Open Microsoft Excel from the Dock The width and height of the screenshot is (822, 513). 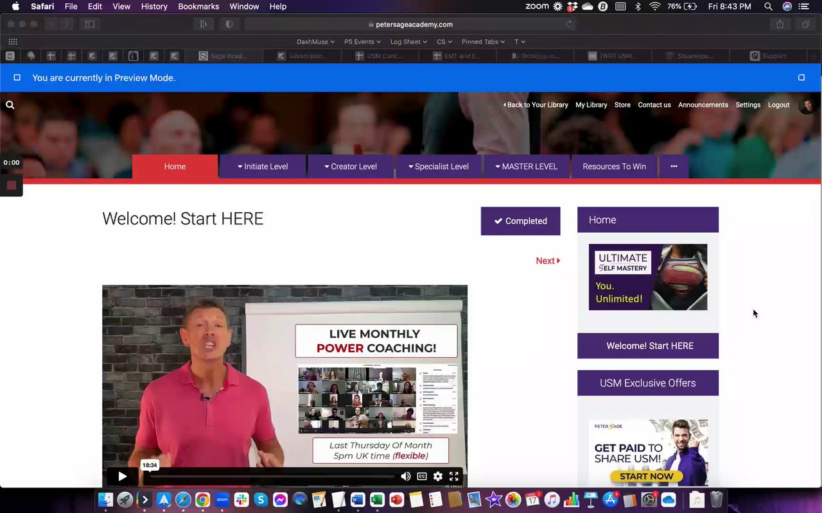pyautogui.click(x=377, y=500)
